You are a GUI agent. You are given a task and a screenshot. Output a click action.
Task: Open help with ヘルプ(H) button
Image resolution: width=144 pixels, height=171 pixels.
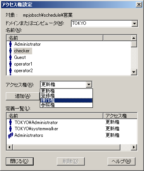click(122, 161)
